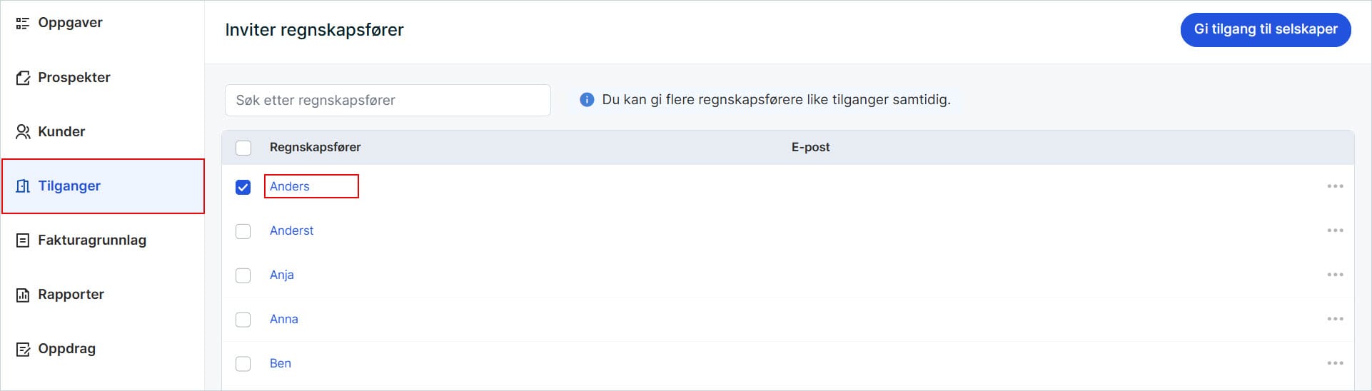Click the hint text about flere regnskapsførere
1372x391 pixels.
click(777, 100)
